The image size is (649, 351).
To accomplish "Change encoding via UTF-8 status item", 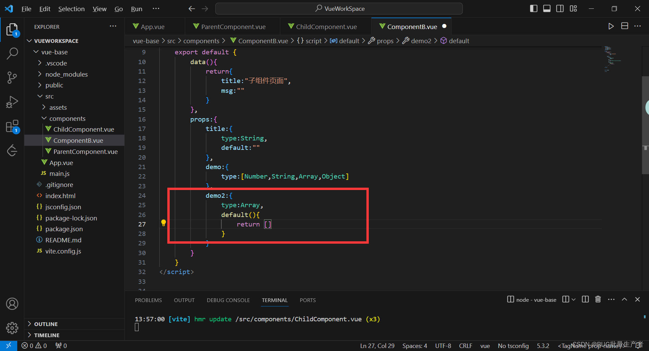I will click(x=443, y=346).
